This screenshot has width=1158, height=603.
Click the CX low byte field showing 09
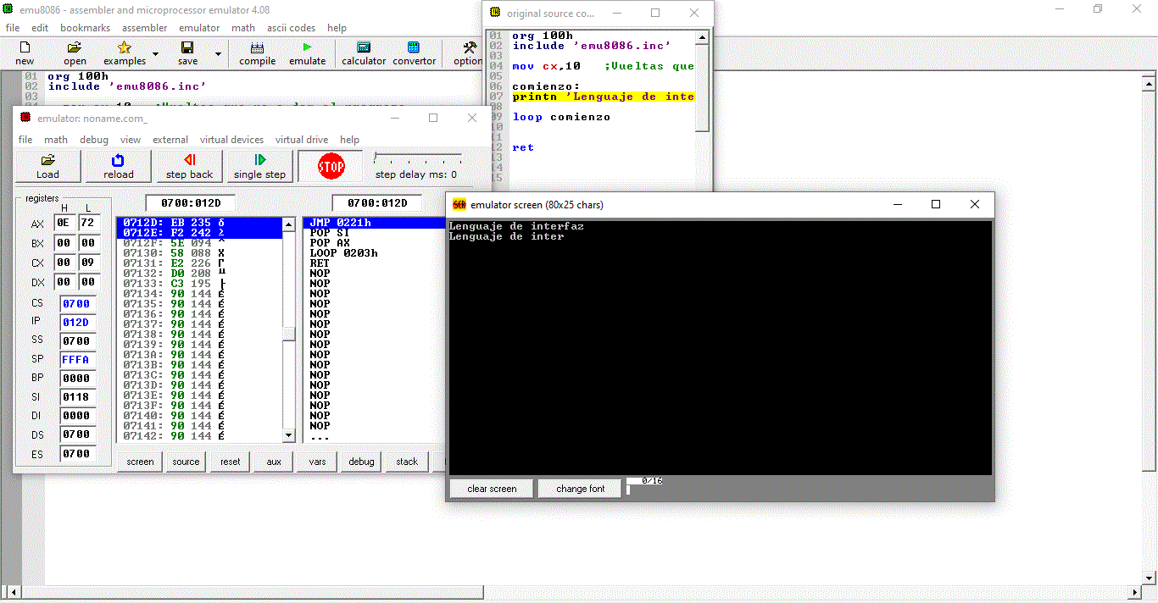[89, 263]
